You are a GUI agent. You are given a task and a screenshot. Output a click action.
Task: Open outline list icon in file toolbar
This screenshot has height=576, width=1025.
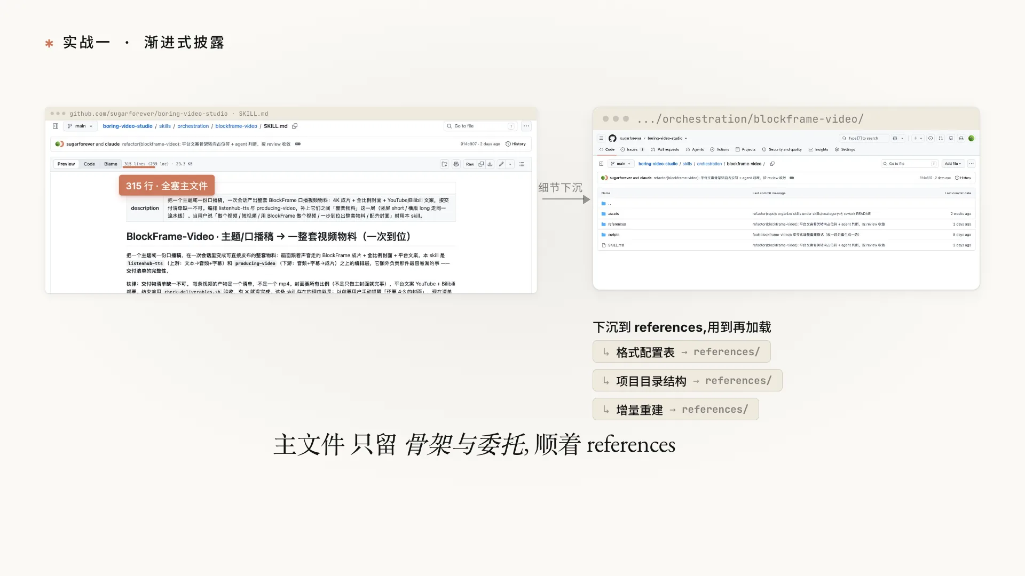point(522,164)
